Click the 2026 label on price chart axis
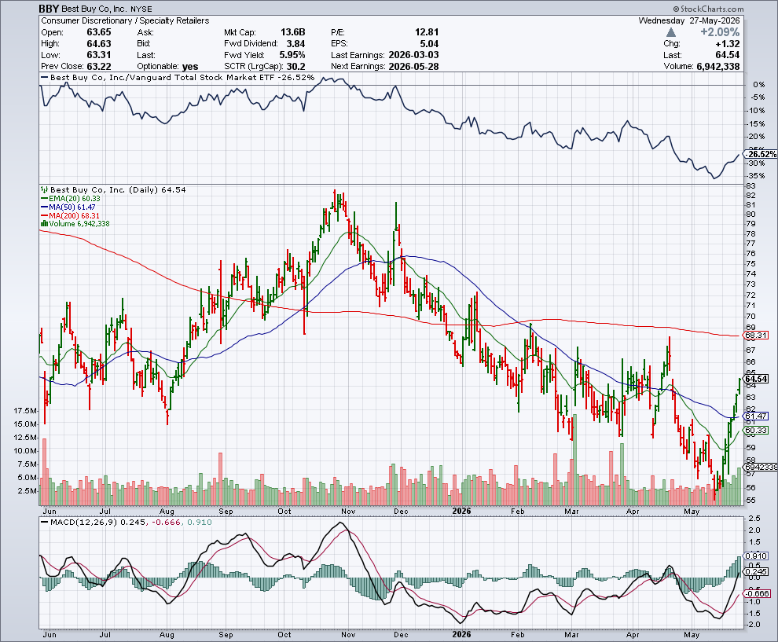This screenshot has width=778, height=642. pyautogui.click(x=461, y=511)
